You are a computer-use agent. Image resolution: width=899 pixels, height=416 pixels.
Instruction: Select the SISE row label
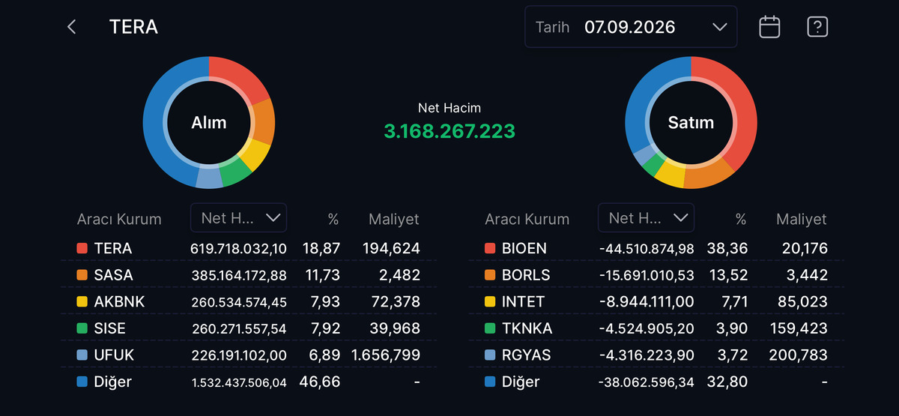110,328
